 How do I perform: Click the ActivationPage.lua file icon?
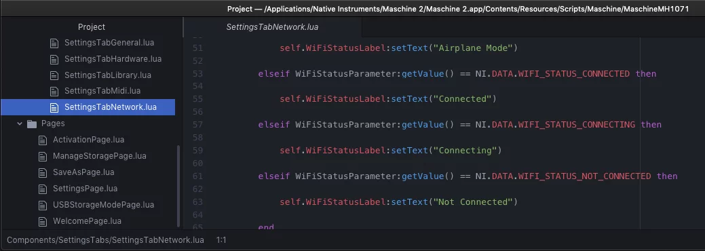tap(43, 140)
